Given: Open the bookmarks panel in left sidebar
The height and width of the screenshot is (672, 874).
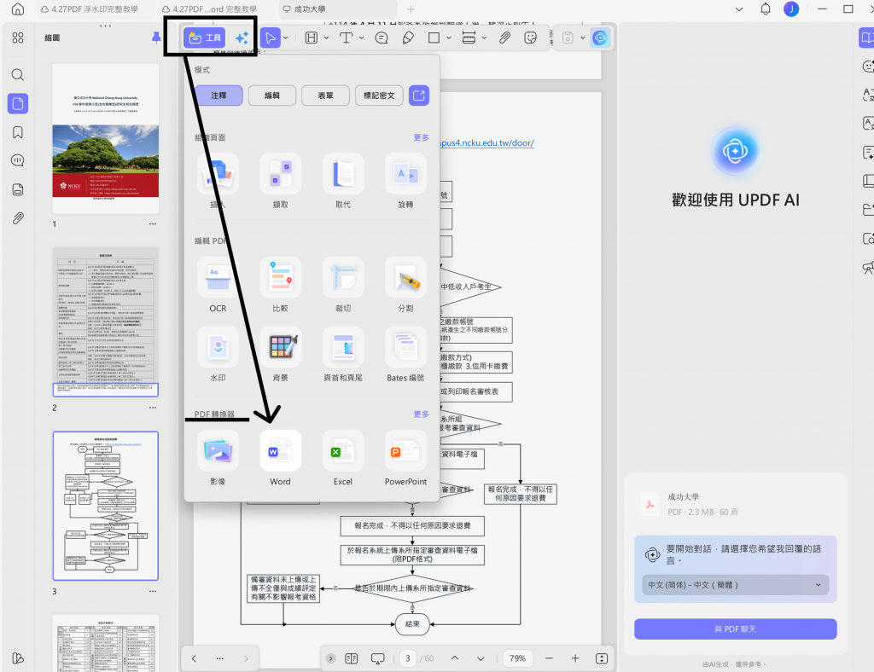Looking at the screenshot, I should click(x=18, y=132).
